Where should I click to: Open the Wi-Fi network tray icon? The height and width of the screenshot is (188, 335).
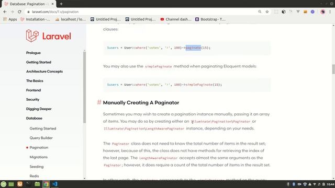[x=315, y=184]
